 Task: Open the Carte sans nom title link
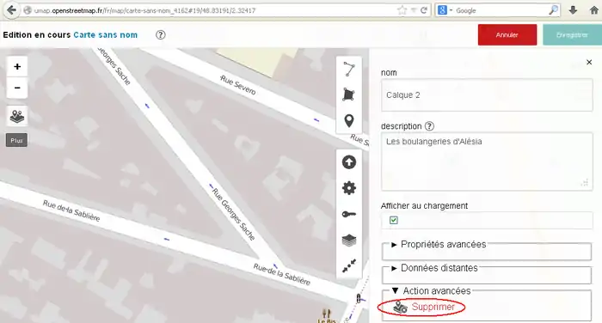click(105, 35)
